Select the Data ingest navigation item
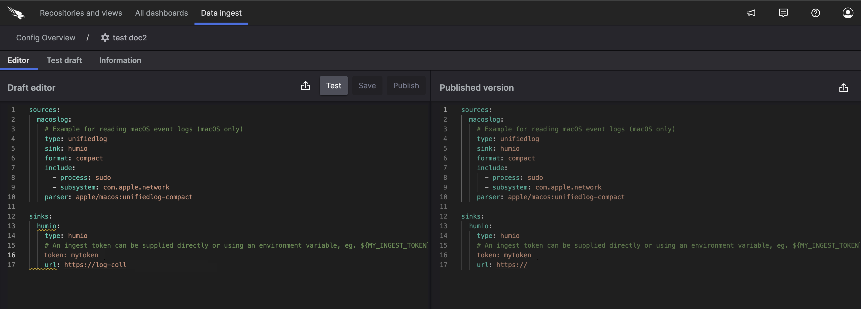Viewport: 861px width, 309px height. [x=221, y=13]
